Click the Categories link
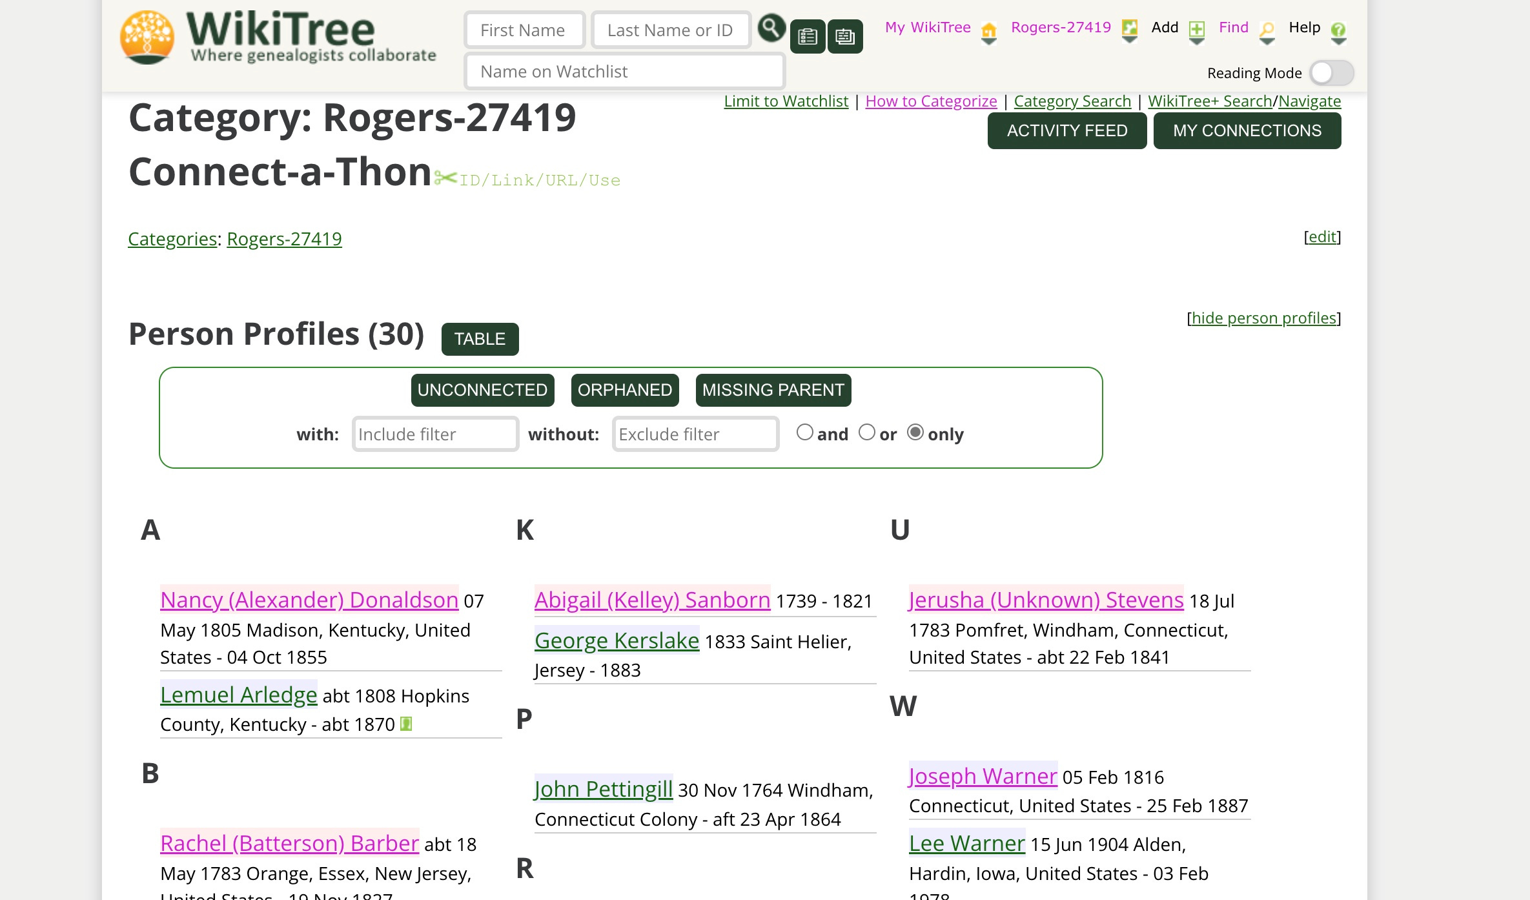The height and width of the screenshot is (900, 1530). pyautogui.click(x=172, y=239)
